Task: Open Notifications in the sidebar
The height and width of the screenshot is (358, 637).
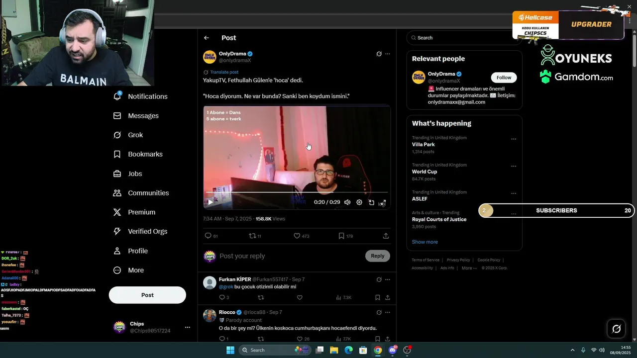Action: tap(141, 96)
